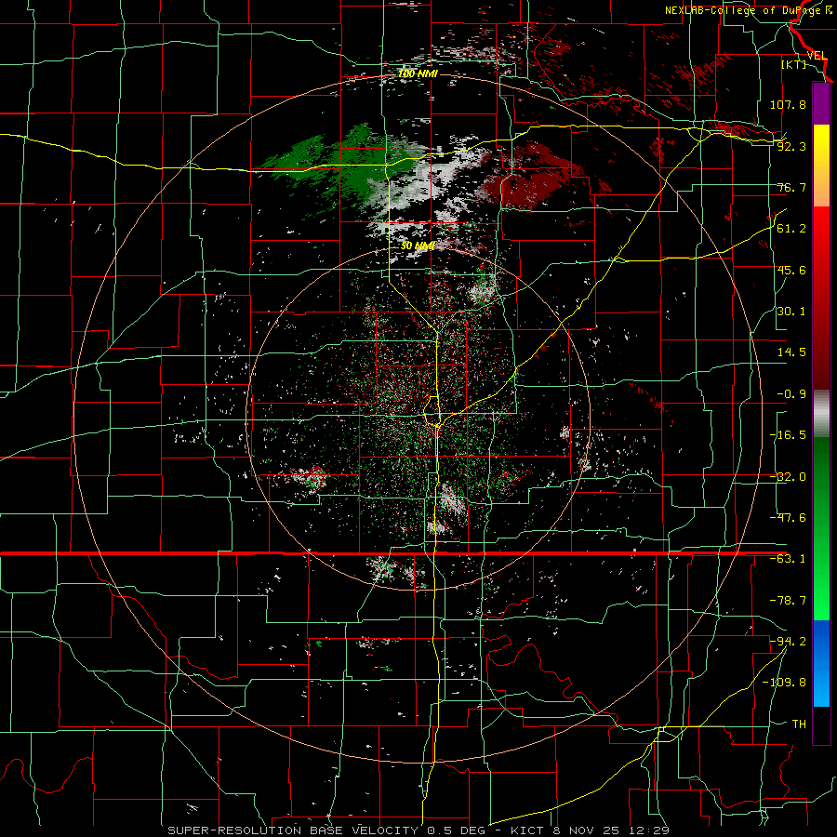
Task: Select the -32.0 velocity scale value
Action: [x=788, y=477]
